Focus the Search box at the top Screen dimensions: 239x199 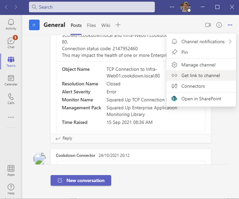pyautogui.click(x=92, y=7)
